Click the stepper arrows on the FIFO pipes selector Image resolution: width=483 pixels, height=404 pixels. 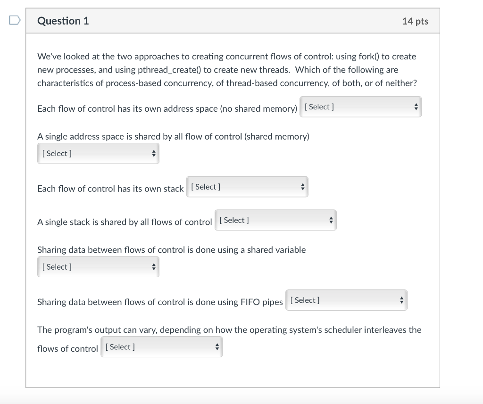pyautogui.click(x=401, y=300)
